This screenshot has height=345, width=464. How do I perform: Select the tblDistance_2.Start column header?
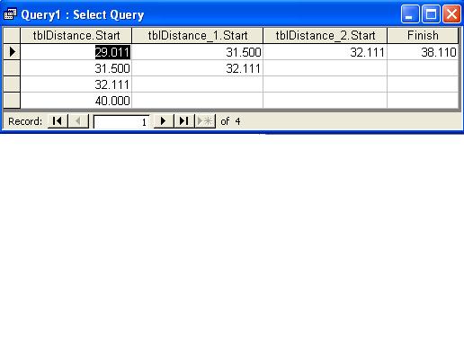pos(326,35)
